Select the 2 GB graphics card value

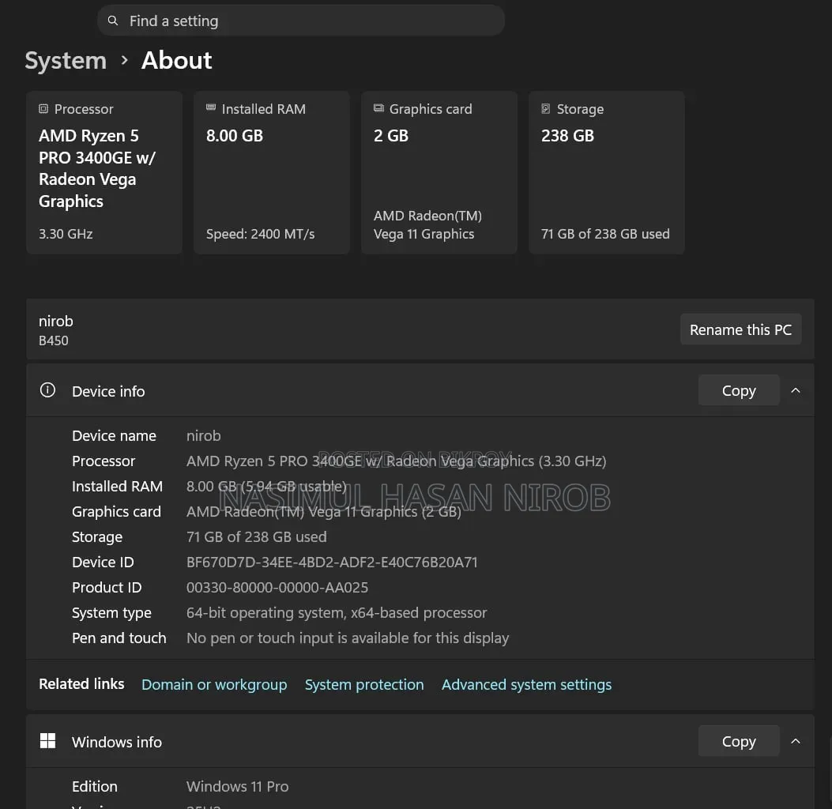(x=391, y=136)
